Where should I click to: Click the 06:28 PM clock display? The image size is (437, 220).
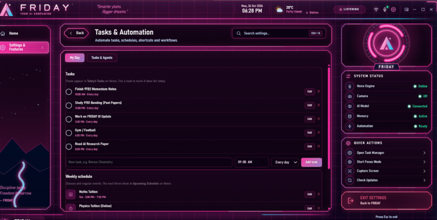coord(252,11)
